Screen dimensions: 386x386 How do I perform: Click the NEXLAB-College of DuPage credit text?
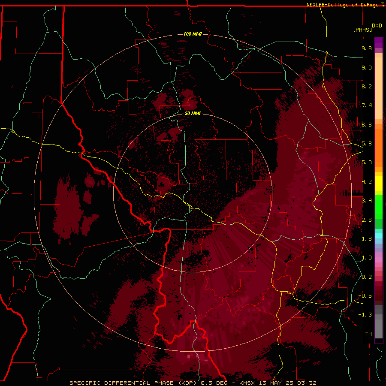tap(343, 5)
